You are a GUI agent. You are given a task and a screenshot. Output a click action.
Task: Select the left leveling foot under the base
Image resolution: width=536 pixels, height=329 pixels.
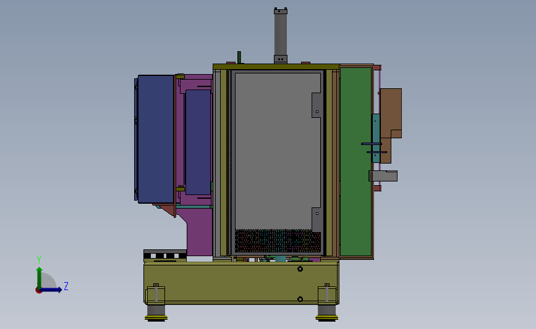pyautogui.click(x=156, y=312)
